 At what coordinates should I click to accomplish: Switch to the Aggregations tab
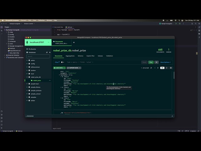(70, 56)
